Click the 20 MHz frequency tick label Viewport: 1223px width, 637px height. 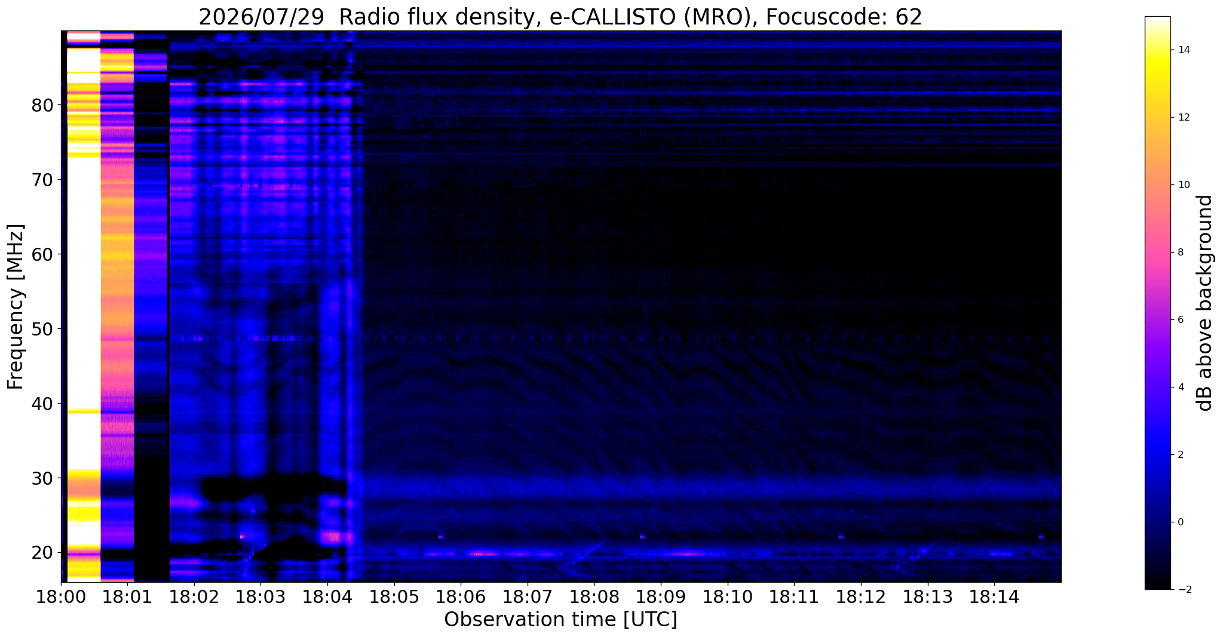42,553
